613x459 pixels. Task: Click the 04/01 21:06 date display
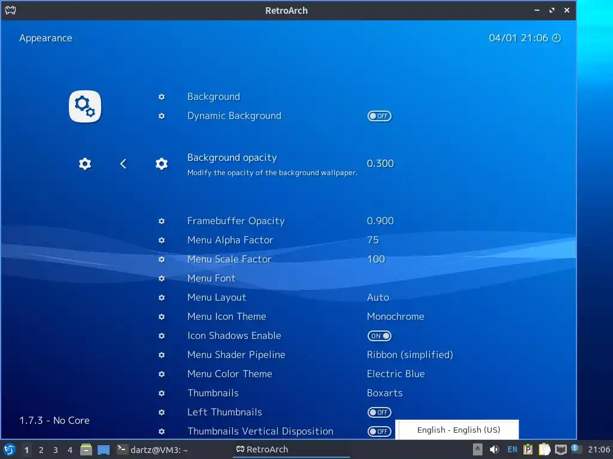point(518,38)
